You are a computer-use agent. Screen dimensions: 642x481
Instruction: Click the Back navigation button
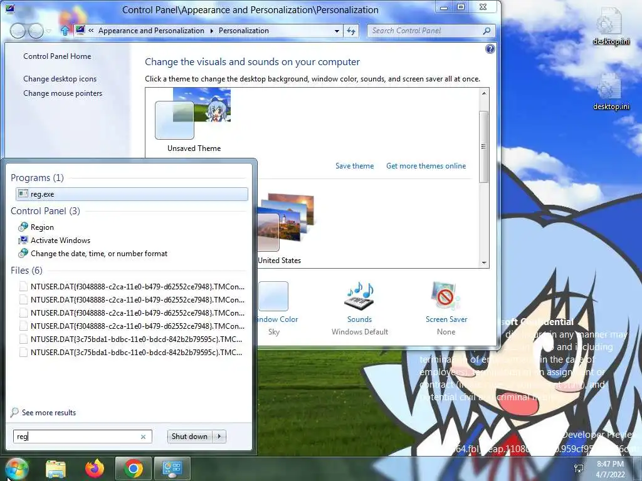(x=18, y=31)
